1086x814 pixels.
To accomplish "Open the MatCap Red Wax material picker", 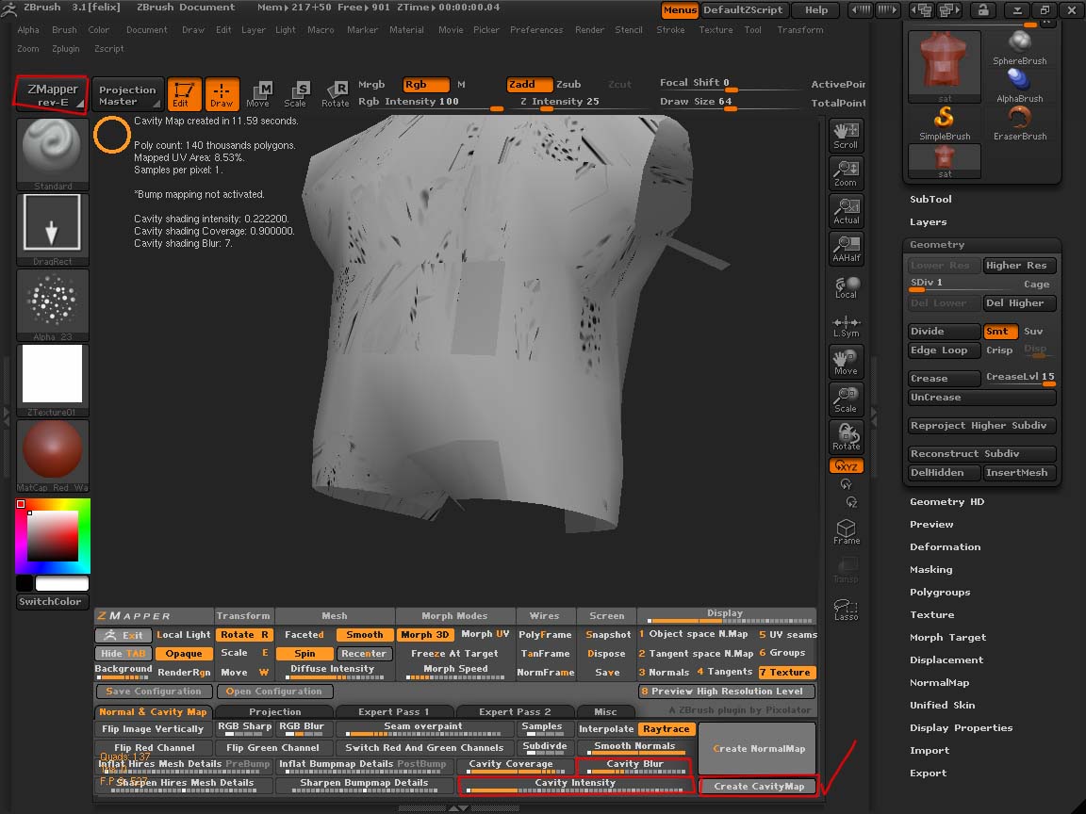I will click(53, 455).
